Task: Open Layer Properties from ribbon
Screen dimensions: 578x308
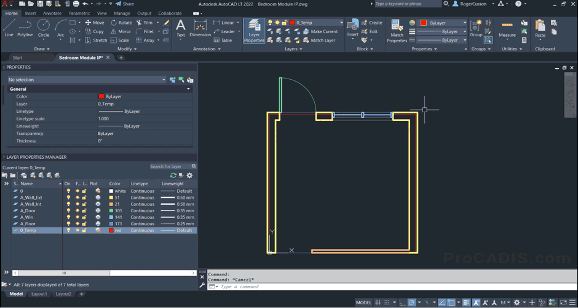Action: pos(254,31)
